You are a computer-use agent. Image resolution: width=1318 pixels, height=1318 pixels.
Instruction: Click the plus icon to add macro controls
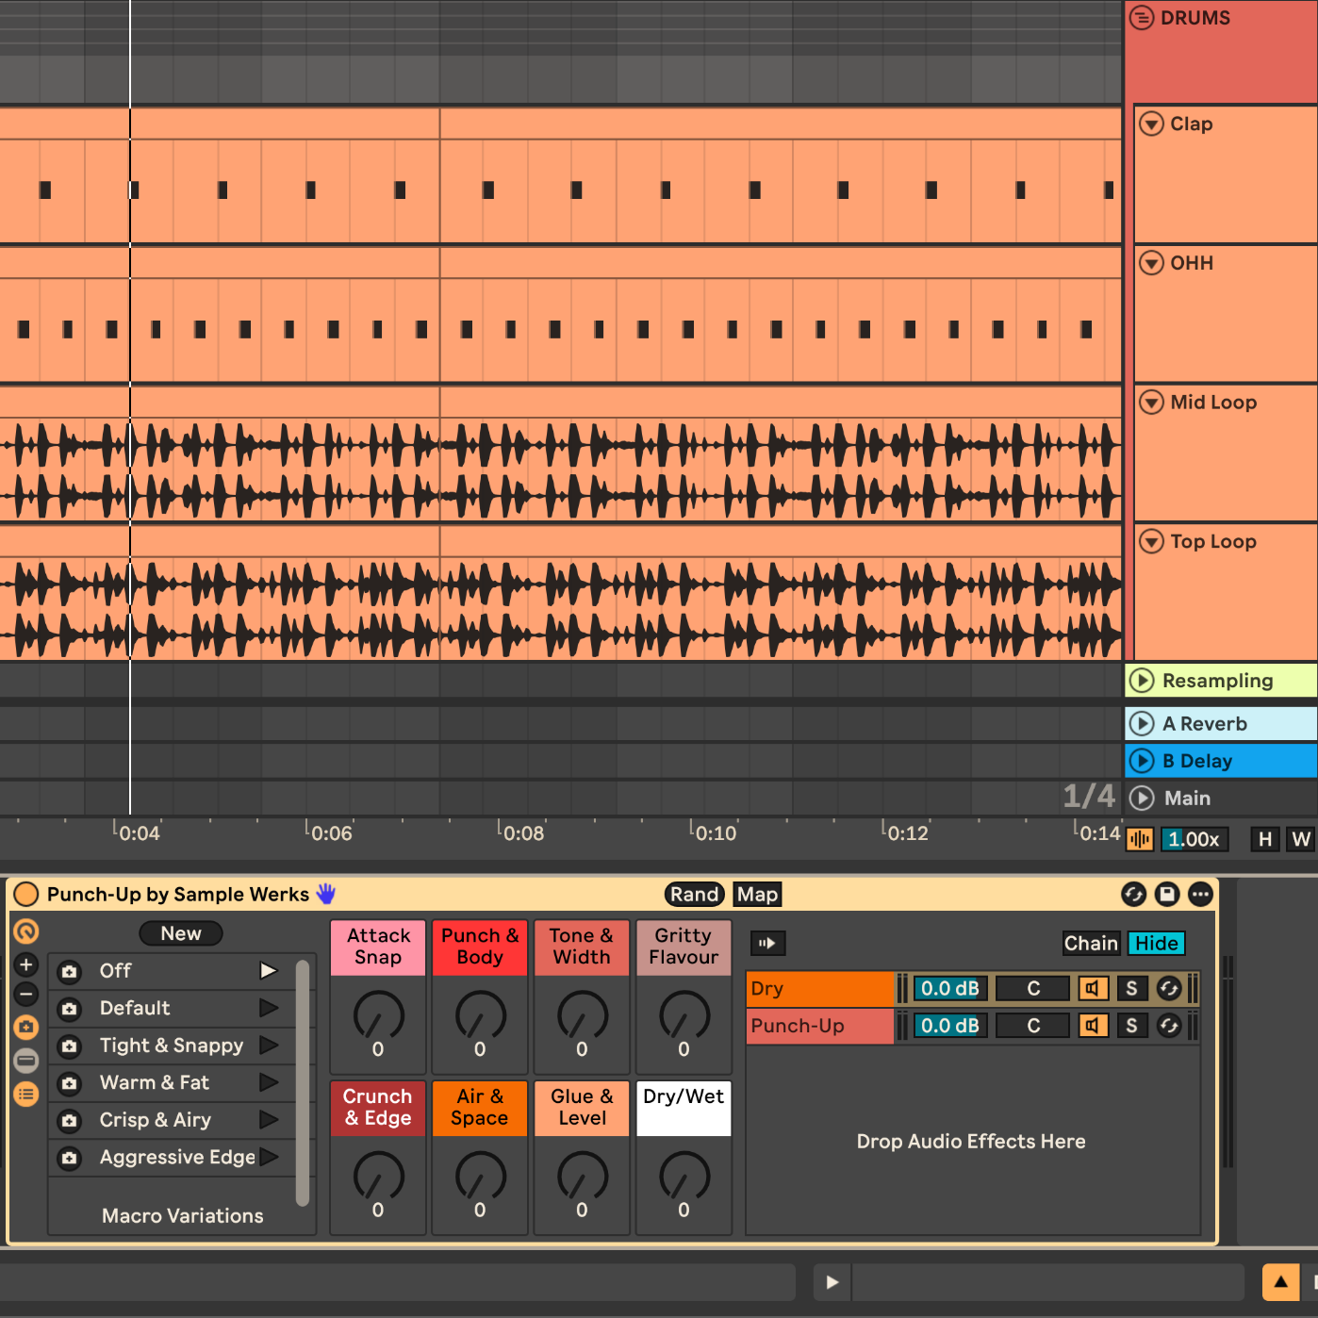click(26, 964)
